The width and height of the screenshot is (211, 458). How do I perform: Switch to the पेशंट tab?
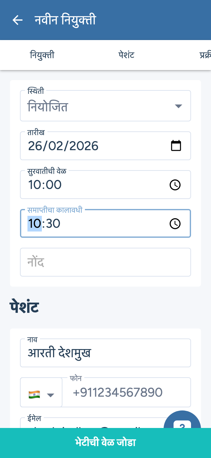[x=126, y=55]
